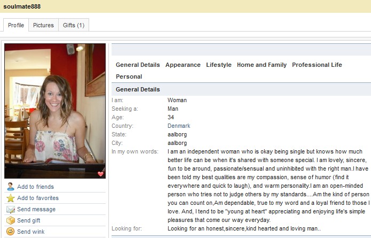Screen dimensions: 371x238
Task: Jump to the Home and Family section
Action: coord(262,65)
